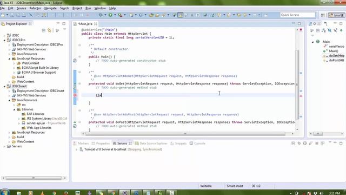
Task: Click the volume icon in the system tray
Action: [321, 193]
